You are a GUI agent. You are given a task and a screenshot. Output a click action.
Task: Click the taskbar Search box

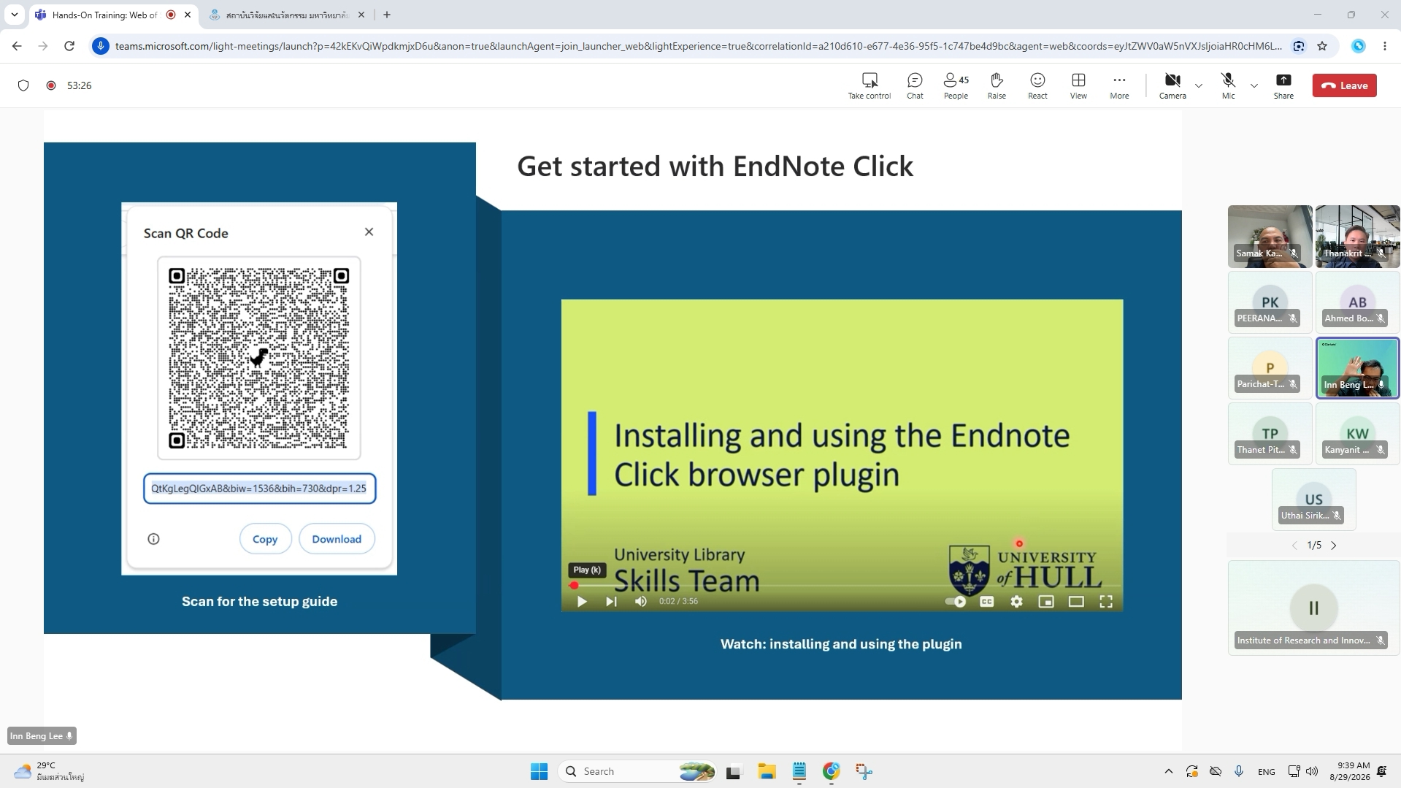pos(637,771)
